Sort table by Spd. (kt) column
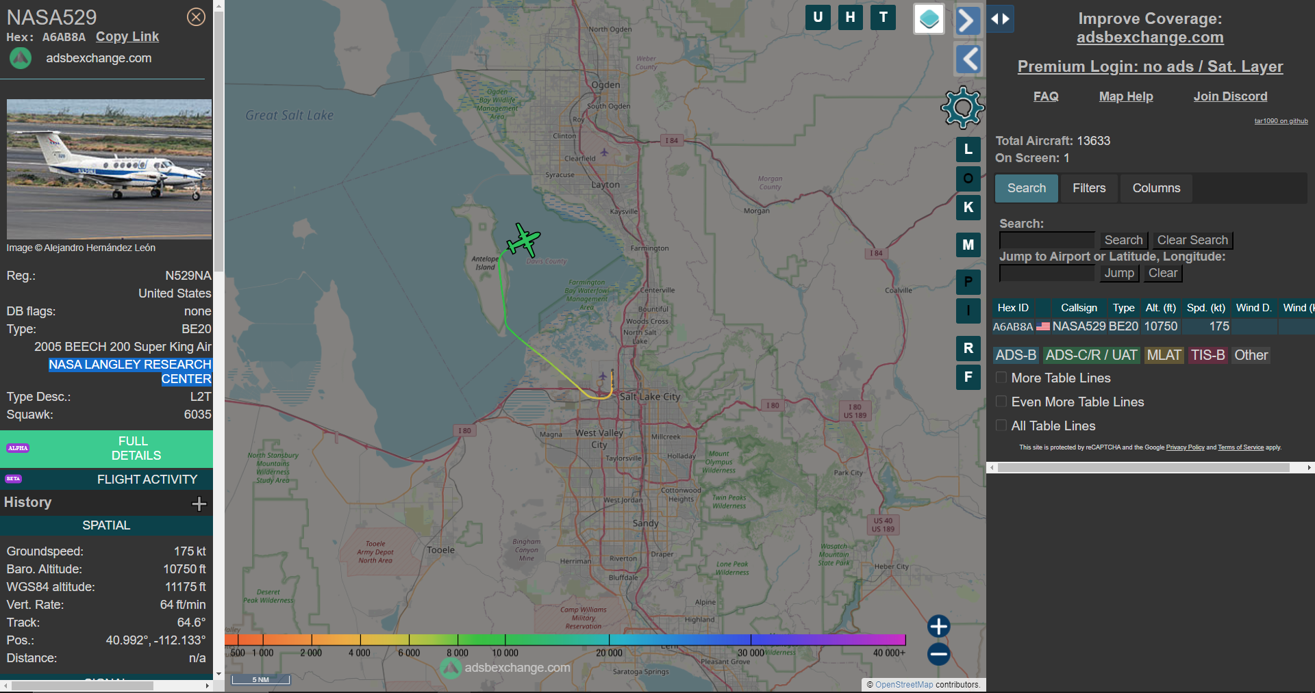Viewport: 1315px width, 693px height. (1205, 308)
